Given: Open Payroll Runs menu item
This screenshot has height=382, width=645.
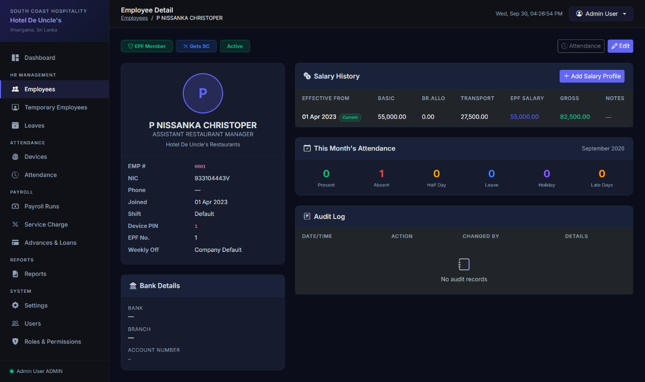Looking at the screenshot, I should (x=54, y=206).
